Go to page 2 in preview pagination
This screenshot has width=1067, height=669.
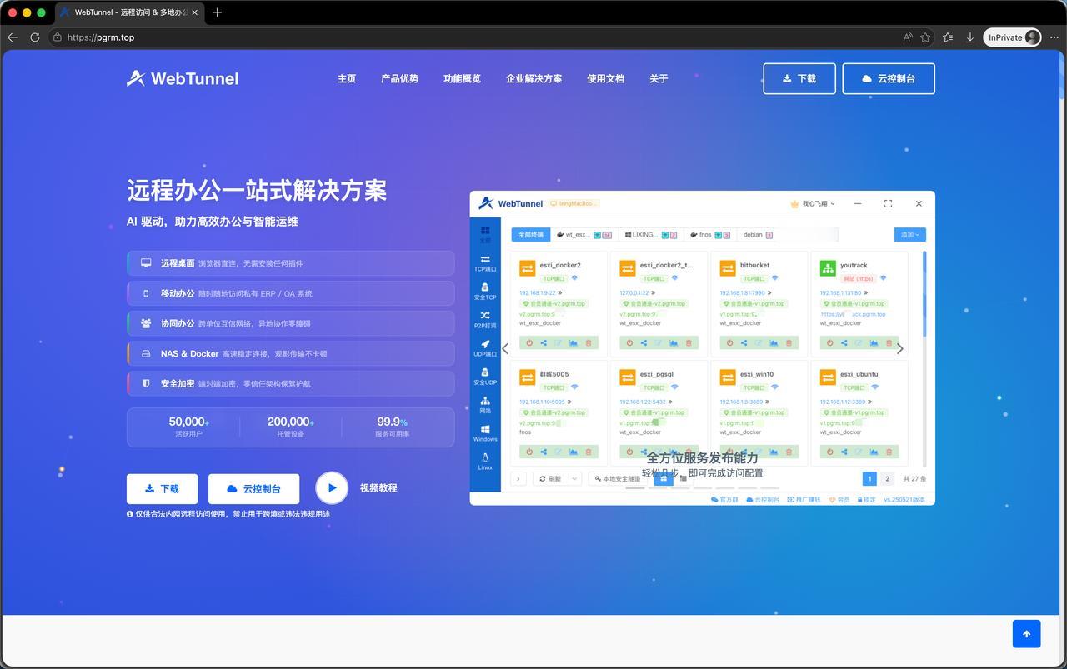pos(887,478)
